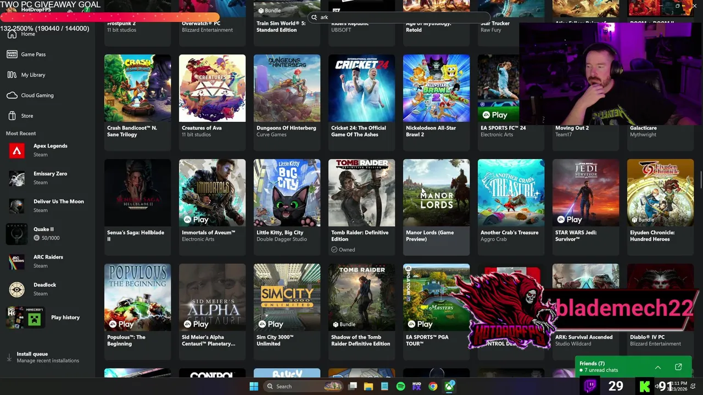
Task: Open Emissary Zero in recent list
Action: pyautogui.click(x=48, y=178)
